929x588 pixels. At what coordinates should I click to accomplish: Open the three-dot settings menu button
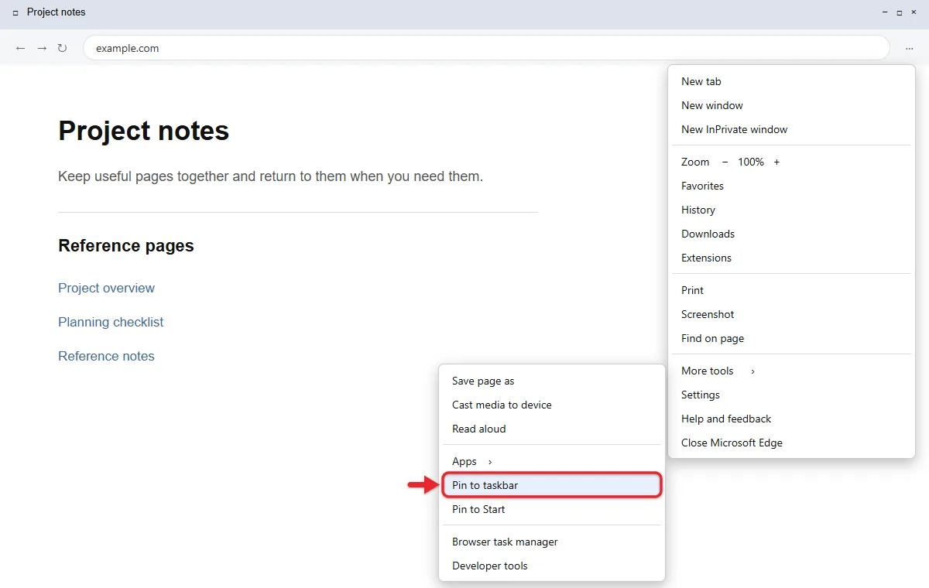click(x=909, y=48)
